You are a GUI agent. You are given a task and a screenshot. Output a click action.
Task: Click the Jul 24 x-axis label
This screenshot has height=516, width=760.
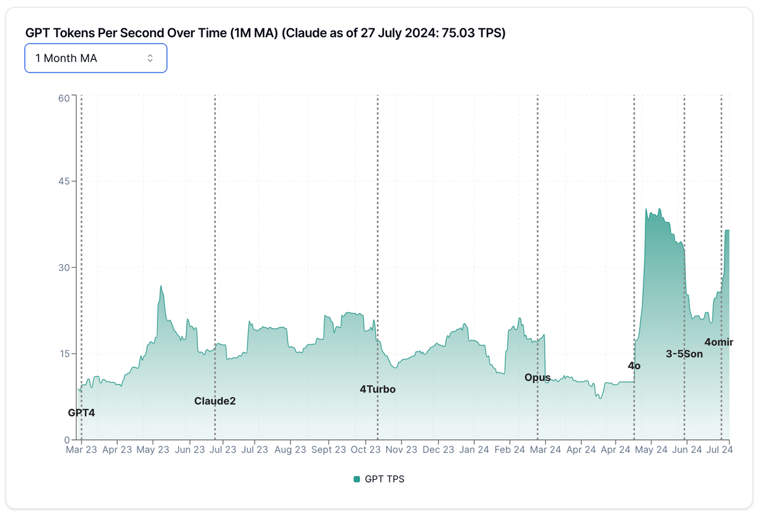click(719, 450)
